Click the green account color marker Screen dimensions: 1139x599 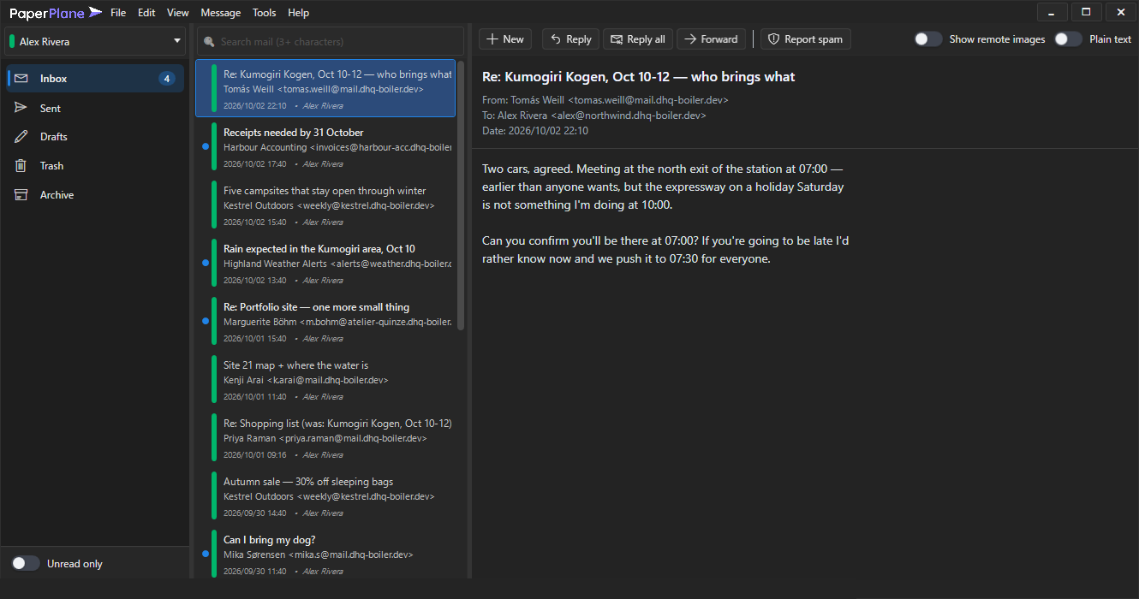pyautogui.click(x=13, y=41)
